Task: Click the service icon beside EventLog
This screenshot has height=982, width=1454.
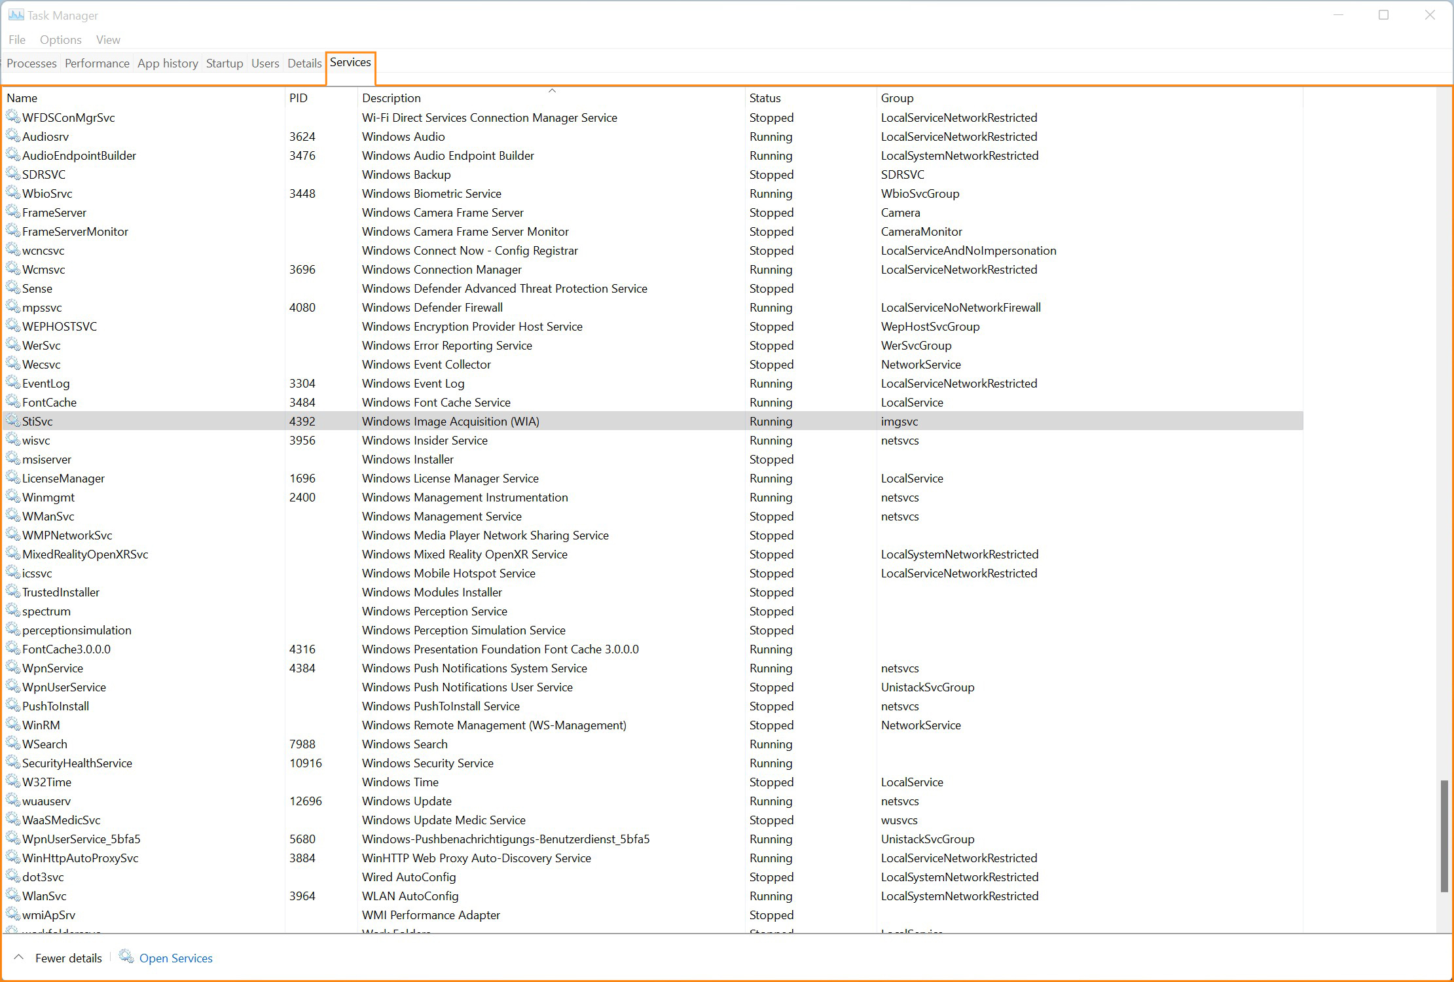Action: (x=12, y=383)
